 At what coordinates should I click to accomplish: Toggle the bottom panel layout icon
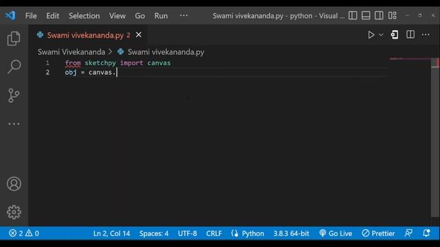pyautogui.click(x=366, y=15)
